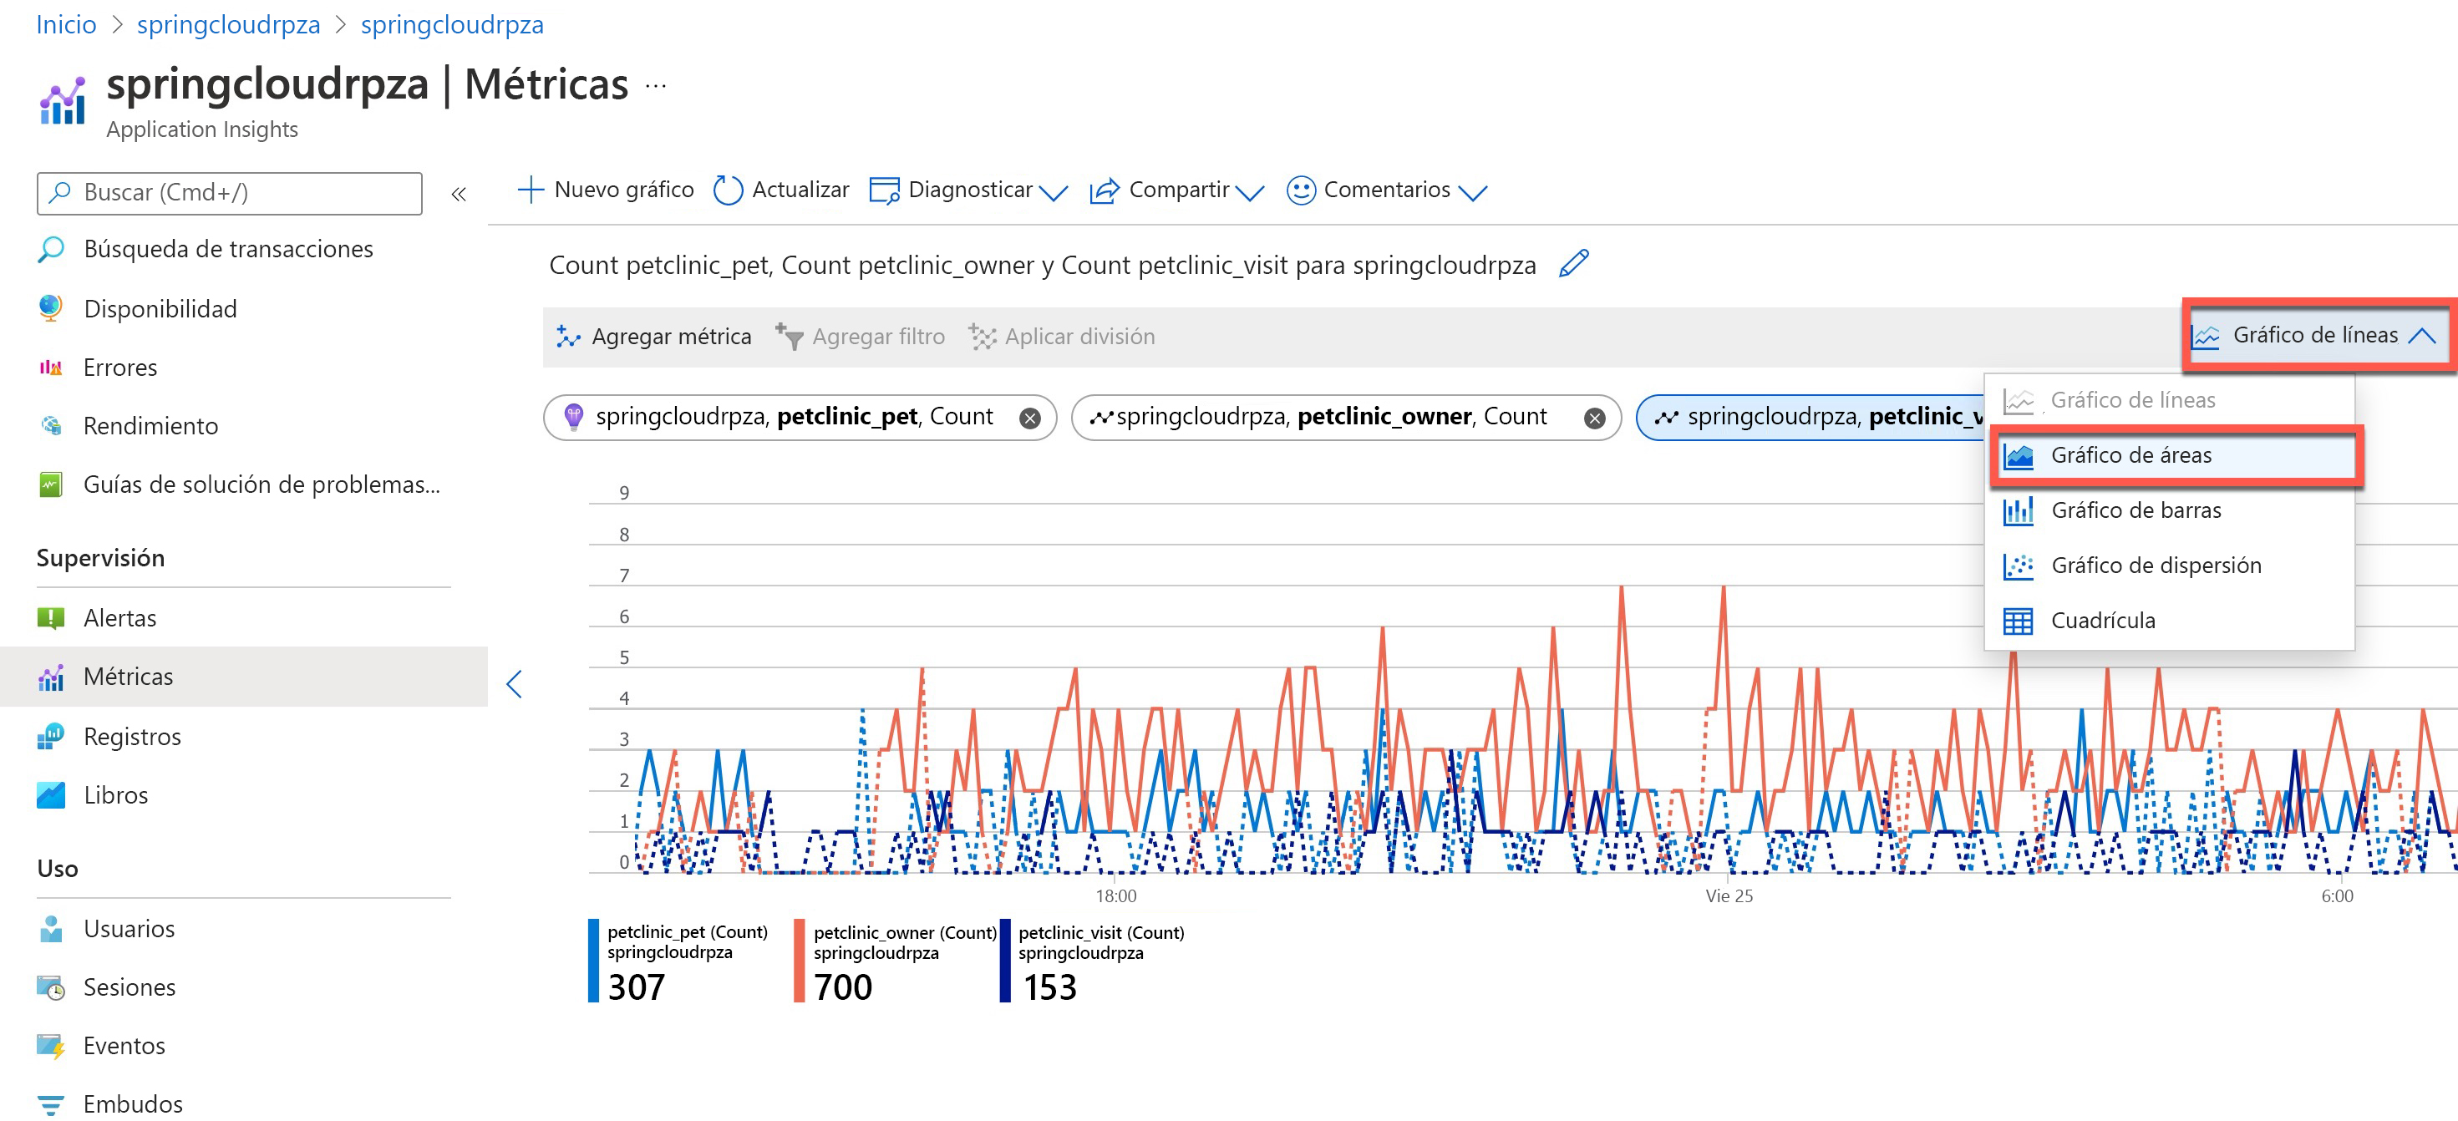Remove the petclinic_pet Count metric
Viewport: 2458px width, 1121px height.
[1029, 418]
